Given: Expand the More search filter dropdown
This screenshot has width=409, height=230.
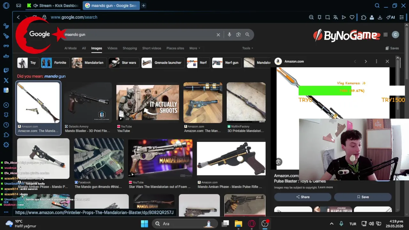Looking at the screenshot, I should pos(195,48).
